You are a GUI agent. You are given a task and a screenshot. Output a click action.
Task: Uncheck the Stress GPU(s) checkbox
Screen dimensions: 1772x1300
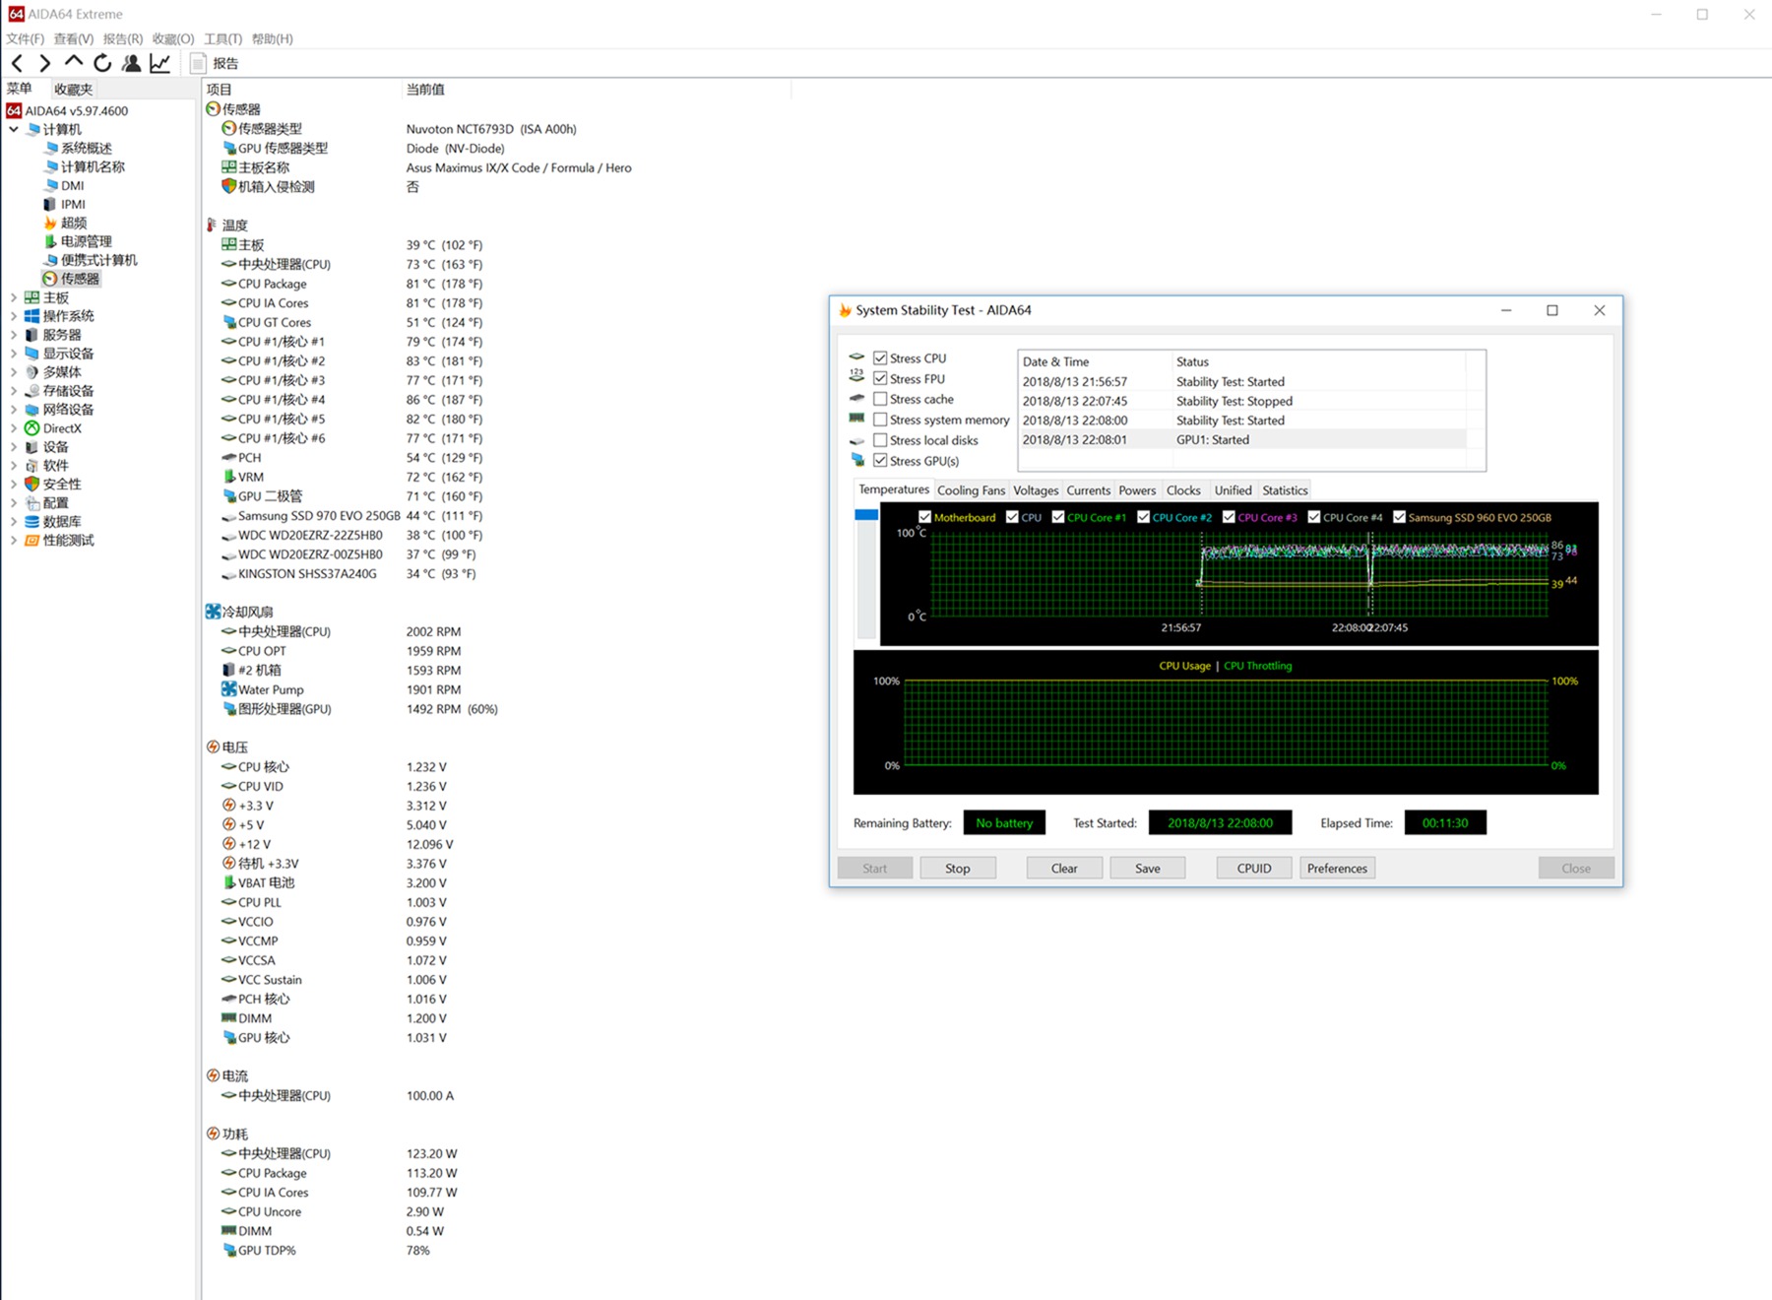pyautogui.click(x=880, y=461)
